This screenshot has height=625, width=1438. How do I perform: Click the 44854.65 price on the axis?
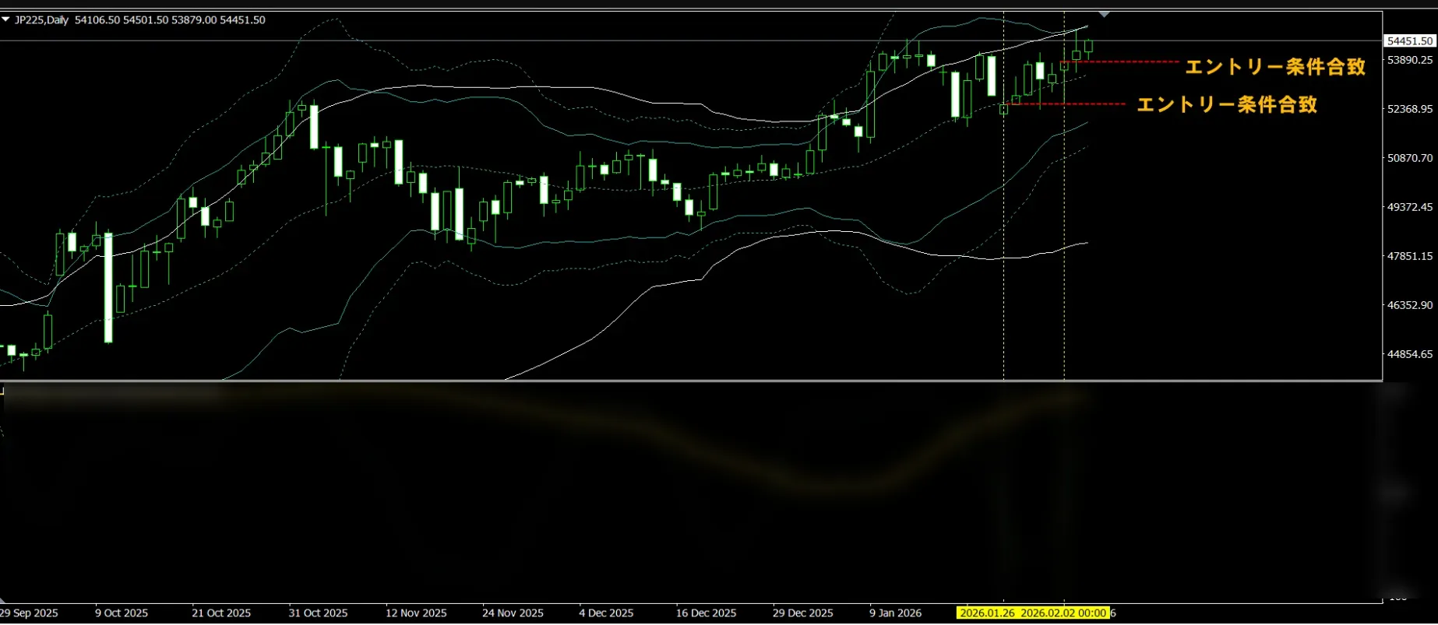(x=1410, y=354)
